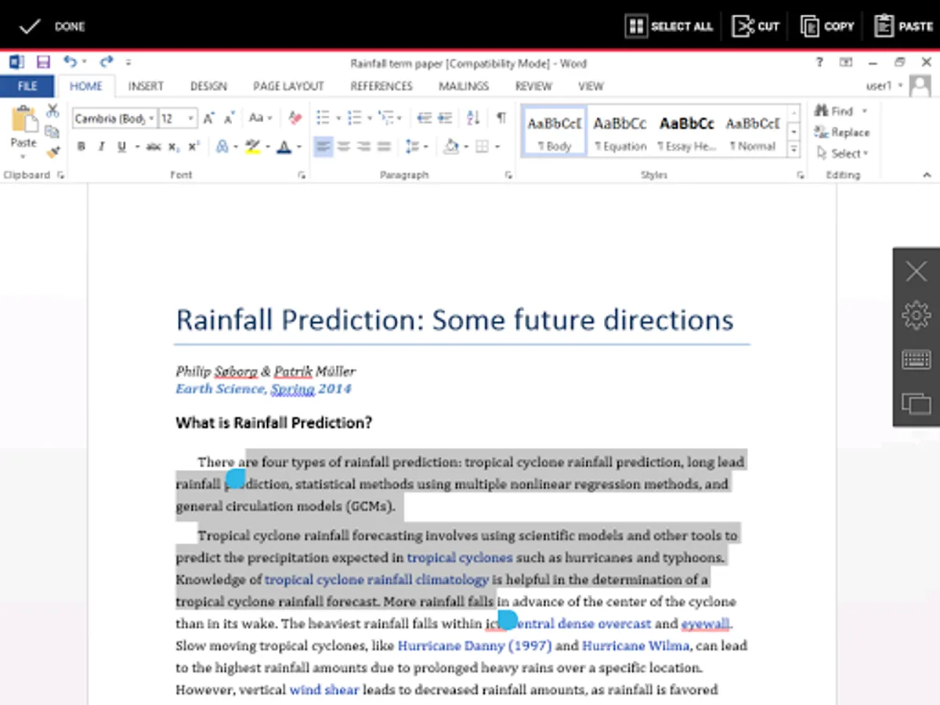The height and width of the screenshot is (705, 940).
Task: Open the font color dropdown arrow
Action: click(x=299, y=146)
